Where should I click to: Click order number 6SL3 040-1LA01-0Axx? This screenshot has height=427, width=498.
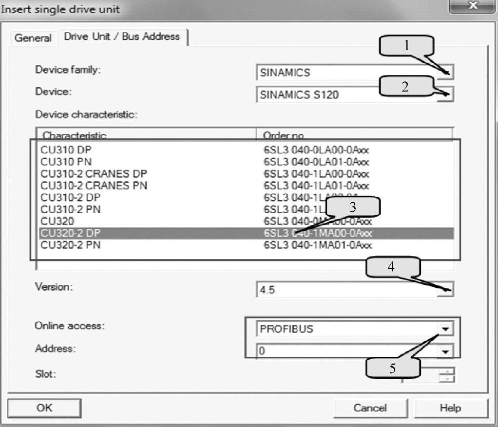pos(316,186)
